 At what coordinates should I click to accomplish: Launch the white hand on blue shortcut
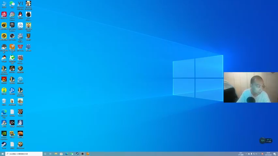point(20,123)
